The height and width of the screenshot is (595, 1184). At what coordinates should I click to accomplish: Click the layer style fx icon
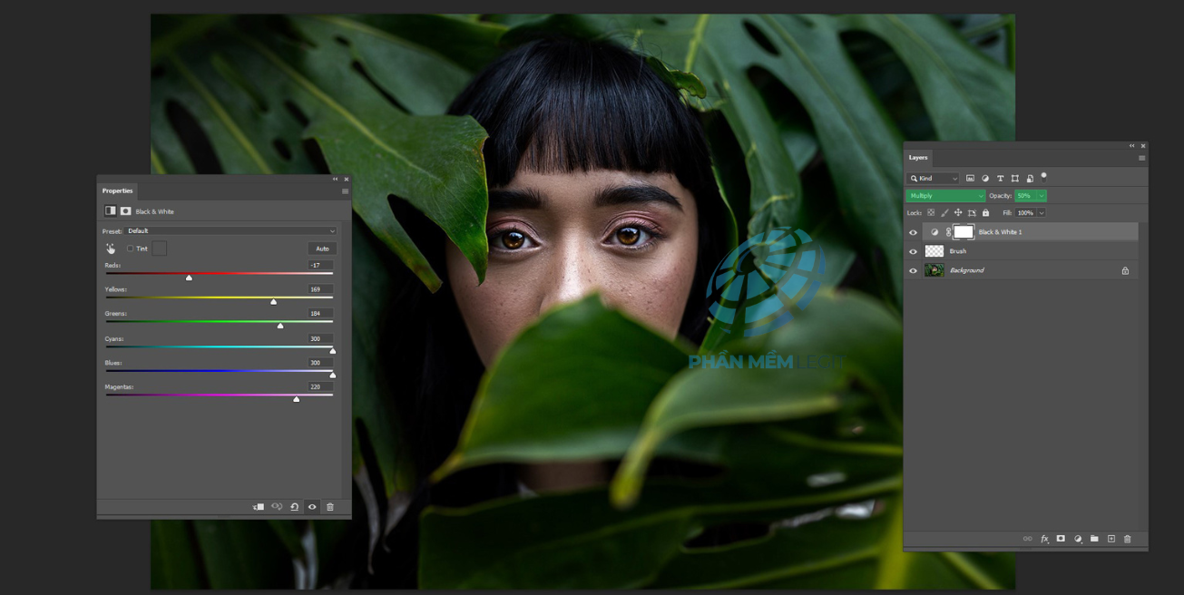pos(1044,539)
